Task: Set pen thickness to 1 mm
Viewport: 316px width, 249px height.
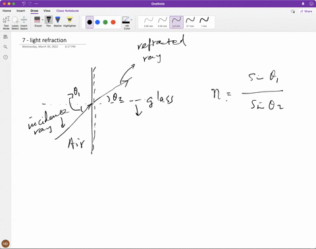Action: [x=204, y=22]
